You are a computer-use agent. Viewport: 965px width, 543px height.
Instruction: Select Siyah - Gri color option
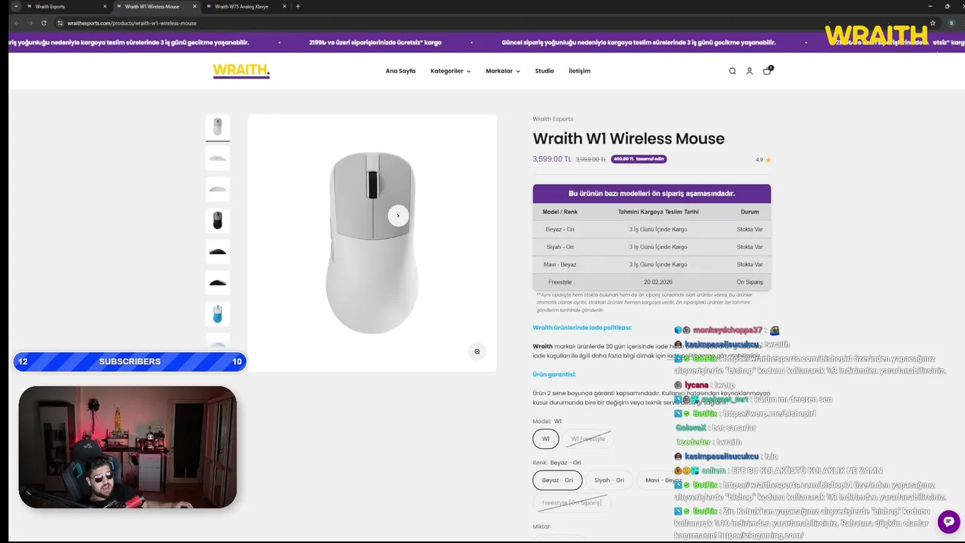pos(609,480)
